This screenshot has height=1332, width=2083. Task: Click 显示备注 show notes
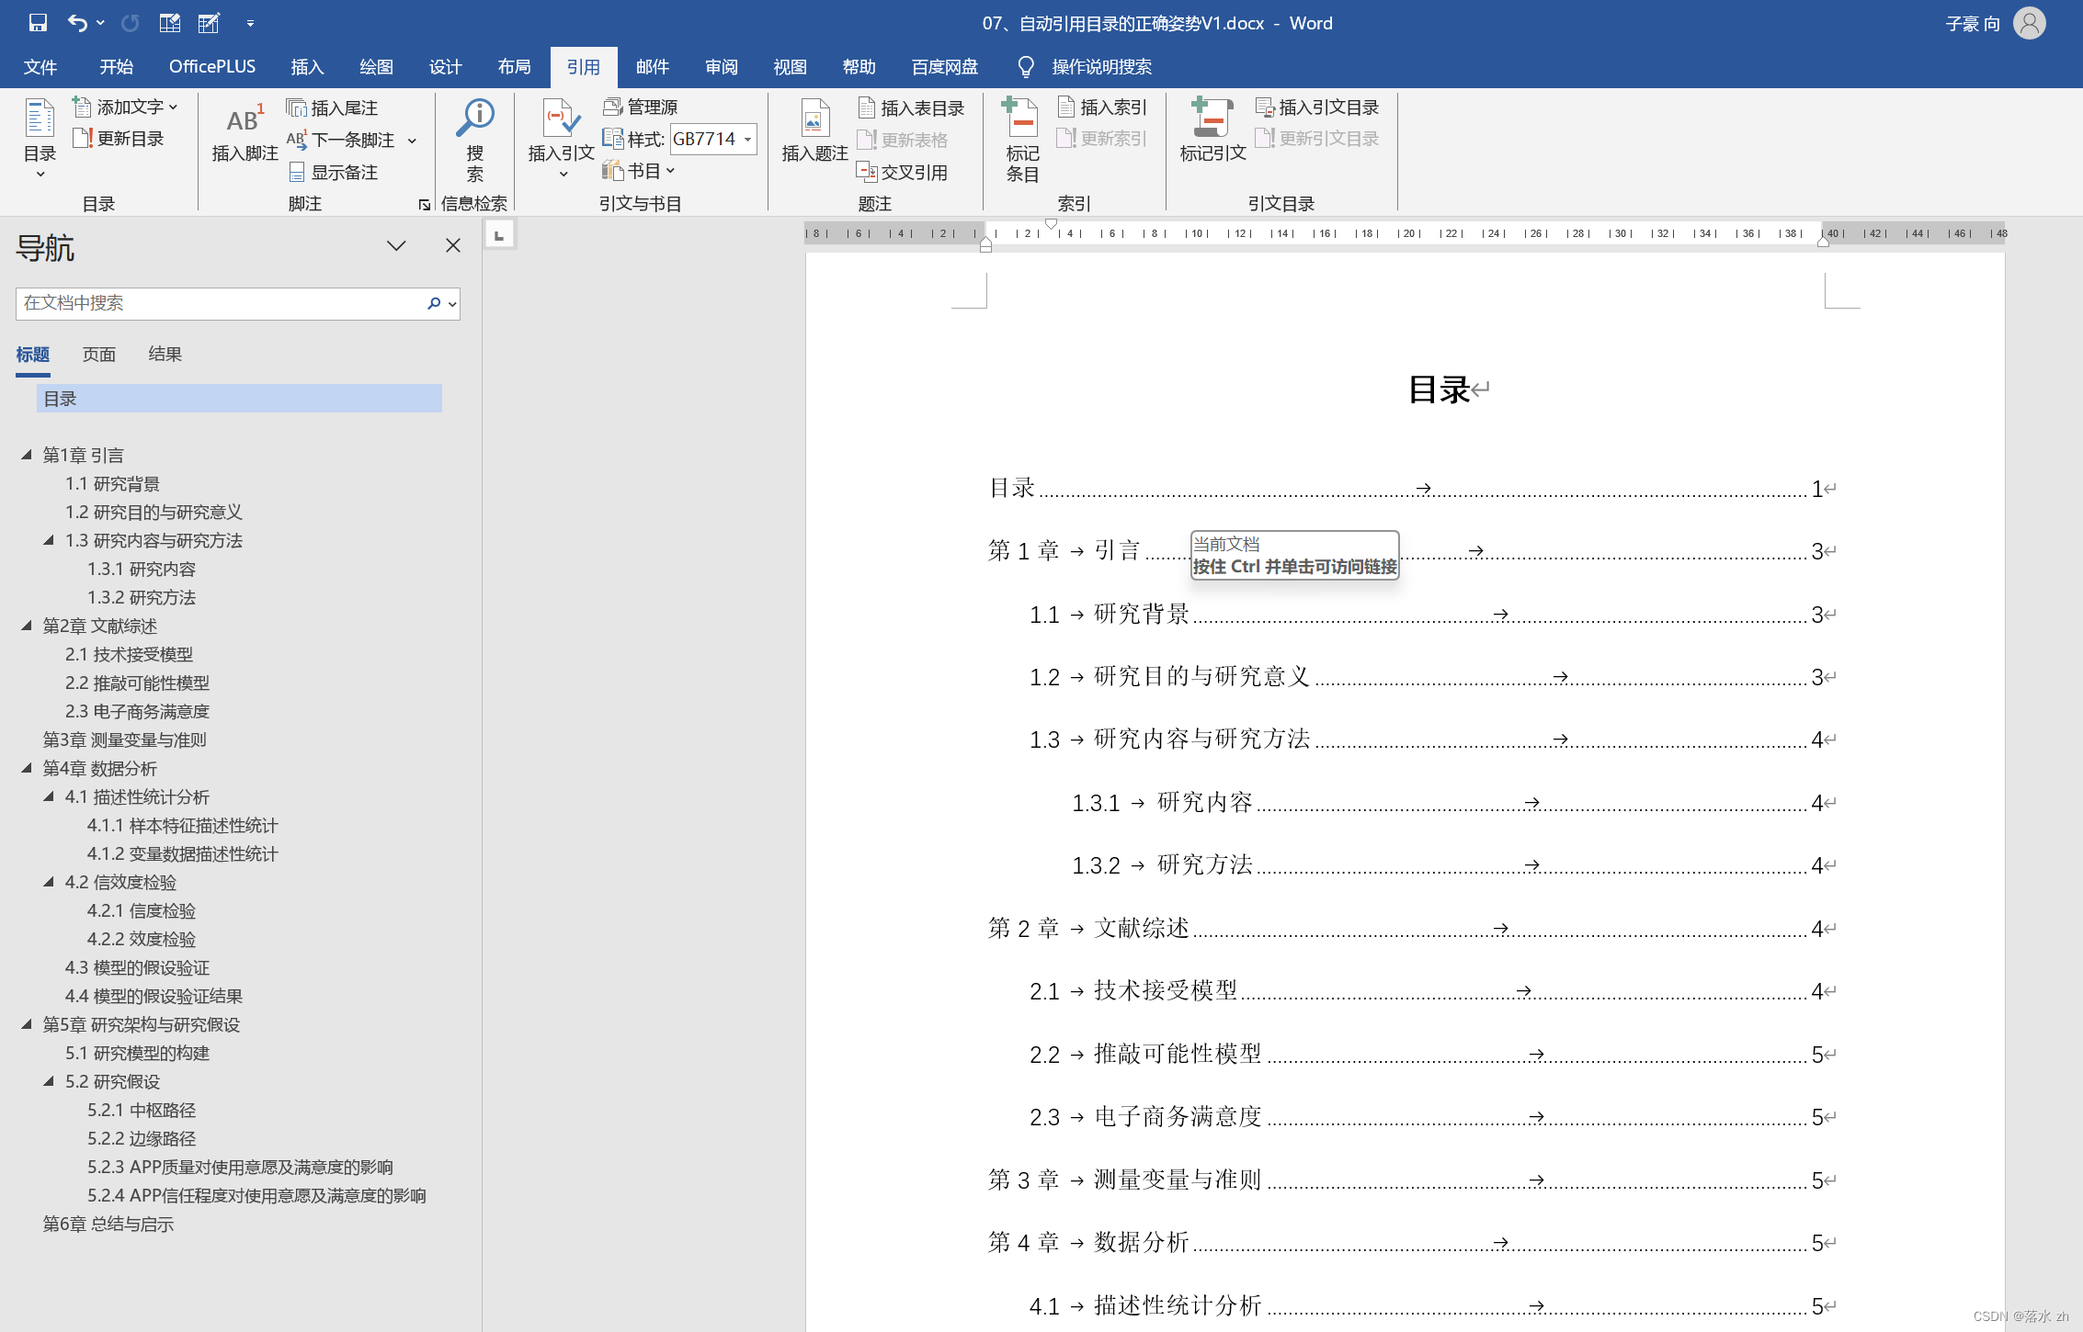pos(332,172)
